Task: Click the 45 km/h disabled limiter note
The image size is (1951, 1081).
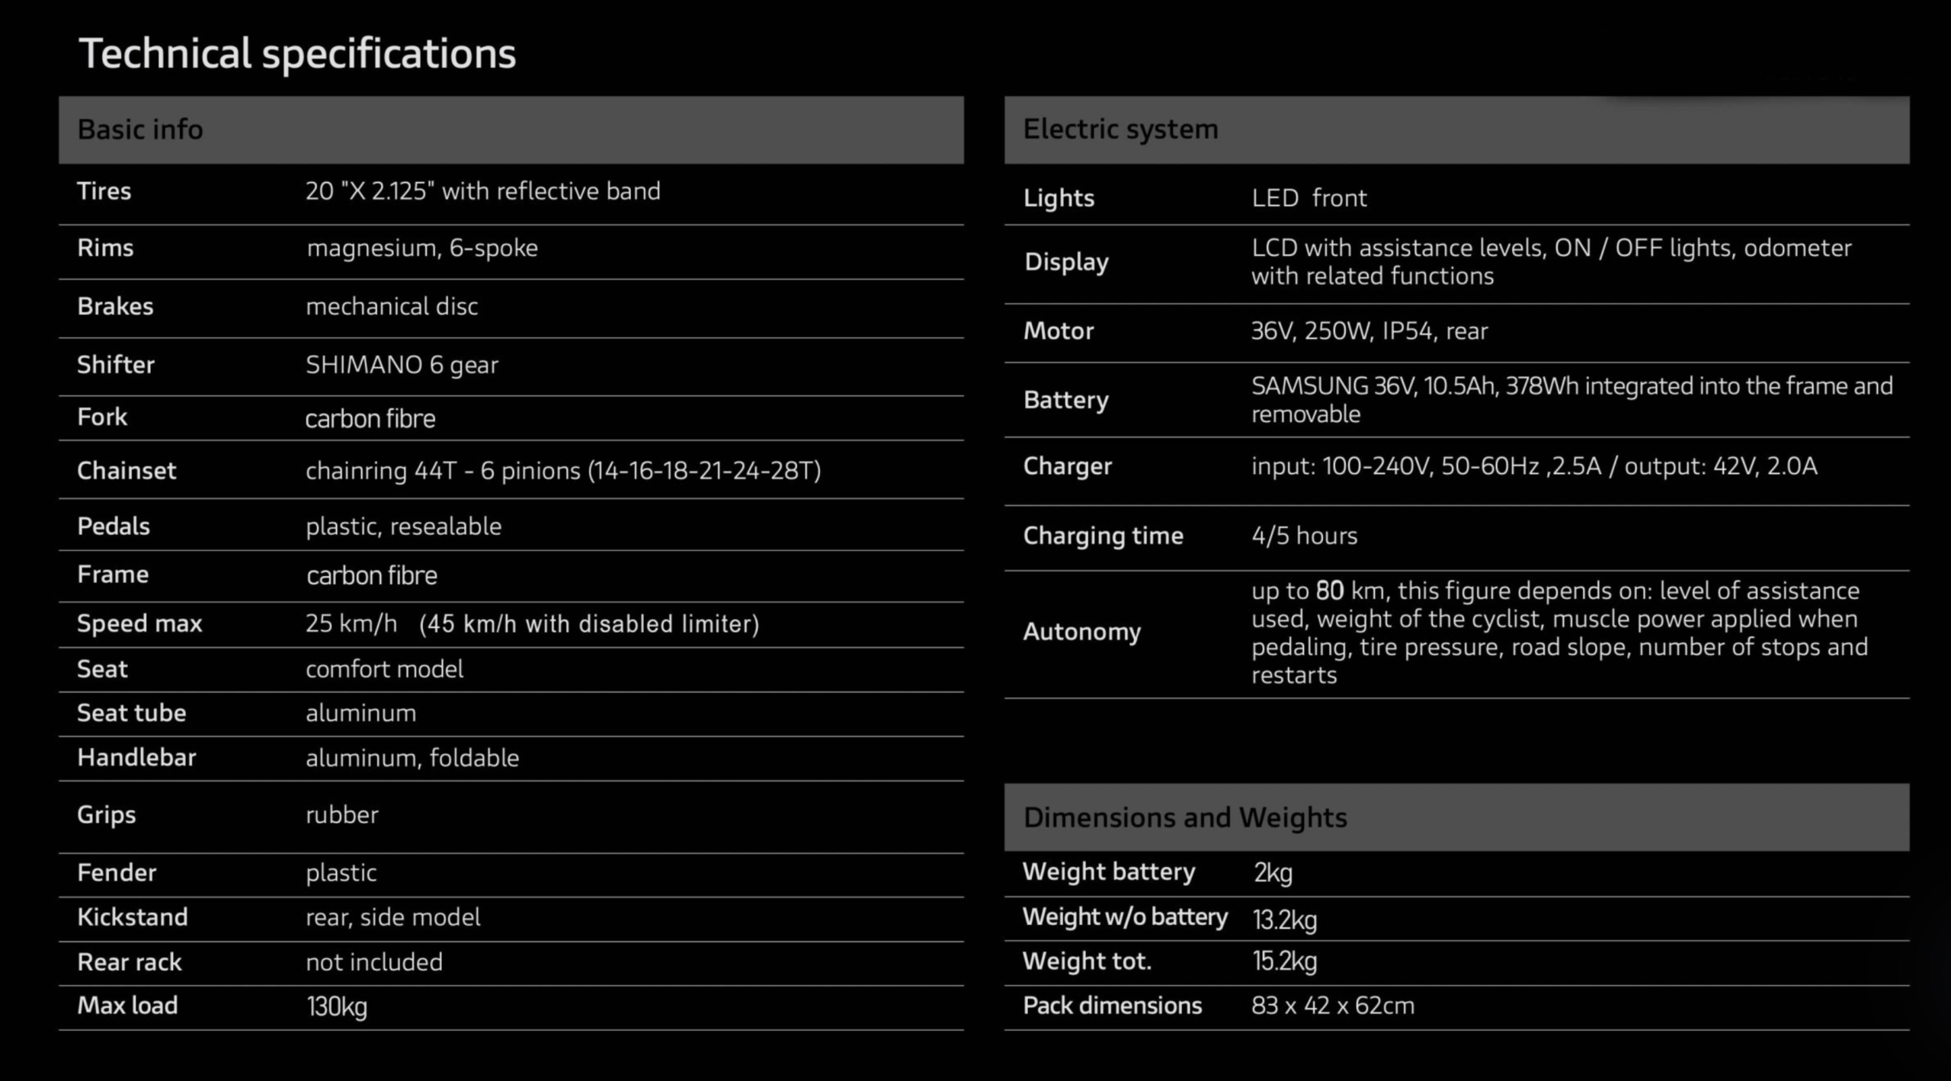Action: (589, 624)
